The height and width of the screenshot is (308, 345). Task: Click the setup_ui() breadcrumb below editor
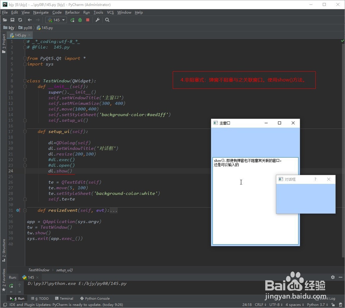(x=64, y=270)
